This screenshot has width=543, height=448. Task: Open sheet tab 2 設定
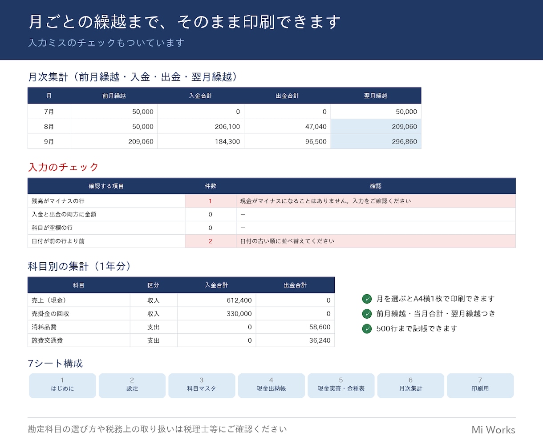click(x=132, y=385)
